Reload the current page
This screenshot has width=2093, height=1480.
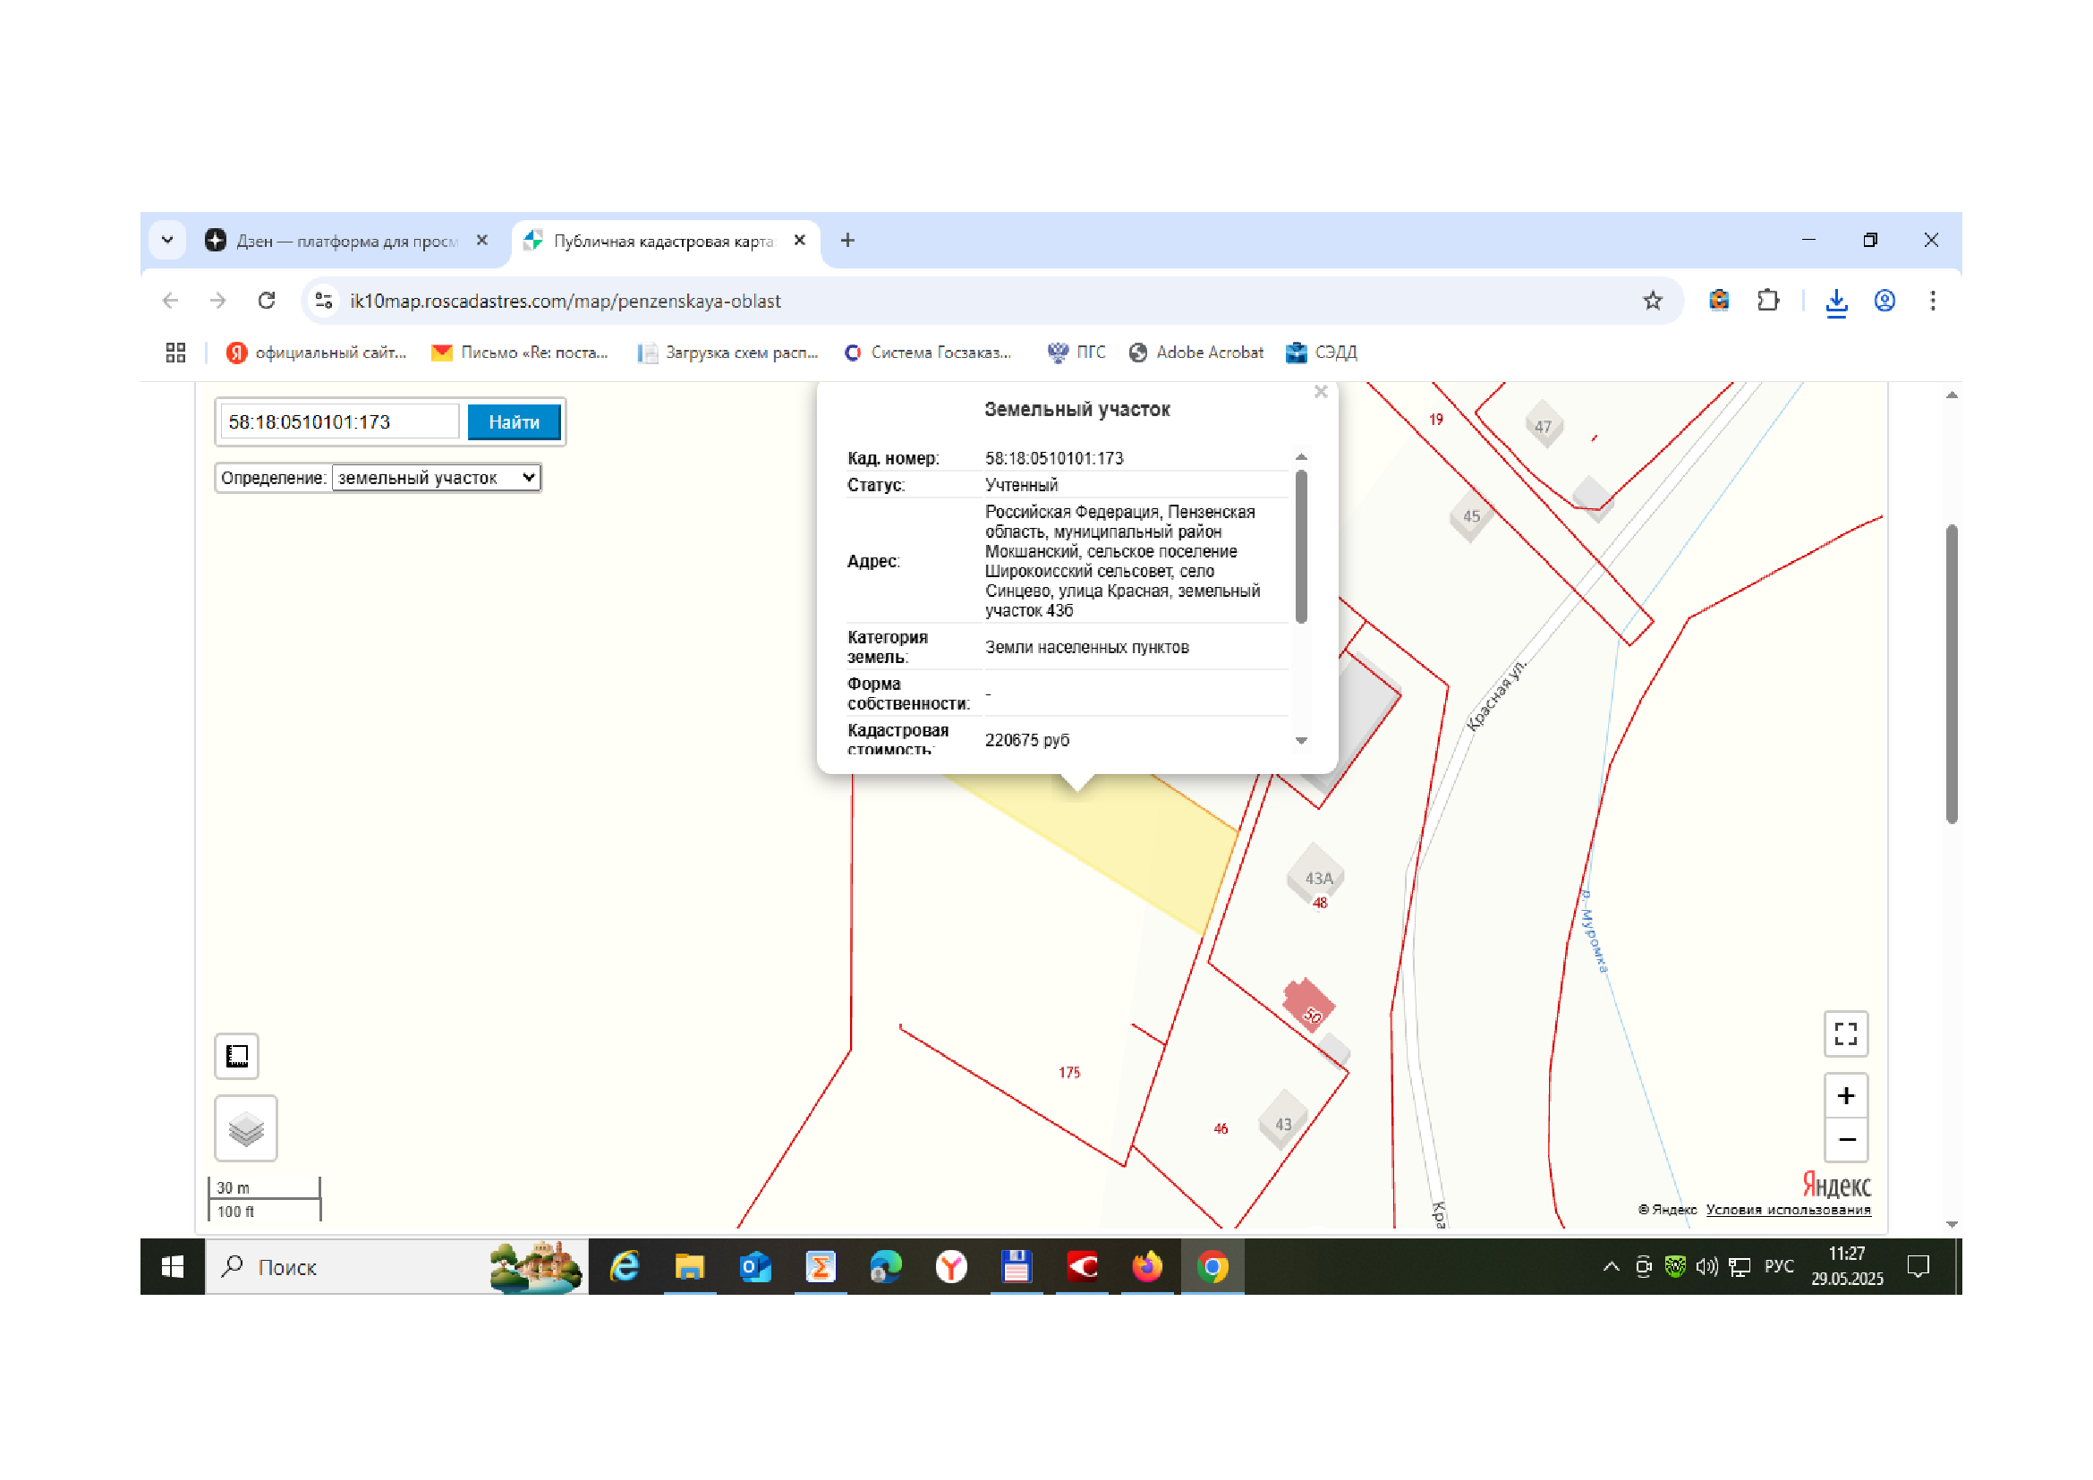(x=266, y=301)
